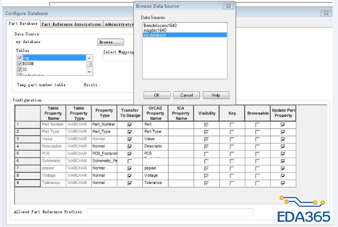Image resolution: width=338 pixels, height=227 pixels.
Task: Toggle Update Part Property for Voltage row
Action: (283, 176)
